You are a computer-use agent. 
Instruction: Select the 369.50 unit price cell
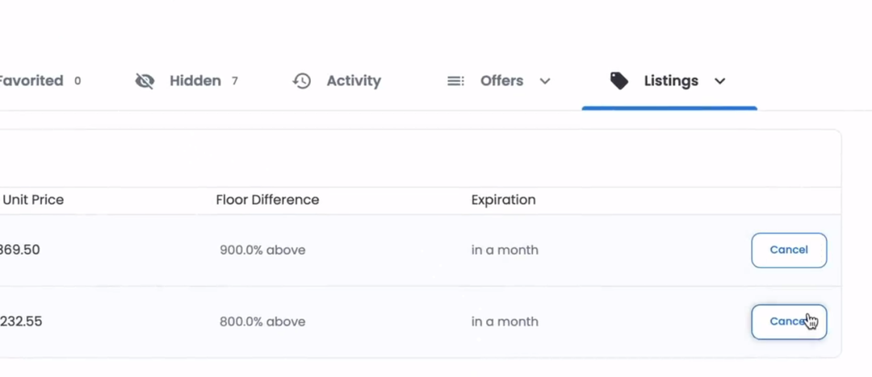pos(20,250)
